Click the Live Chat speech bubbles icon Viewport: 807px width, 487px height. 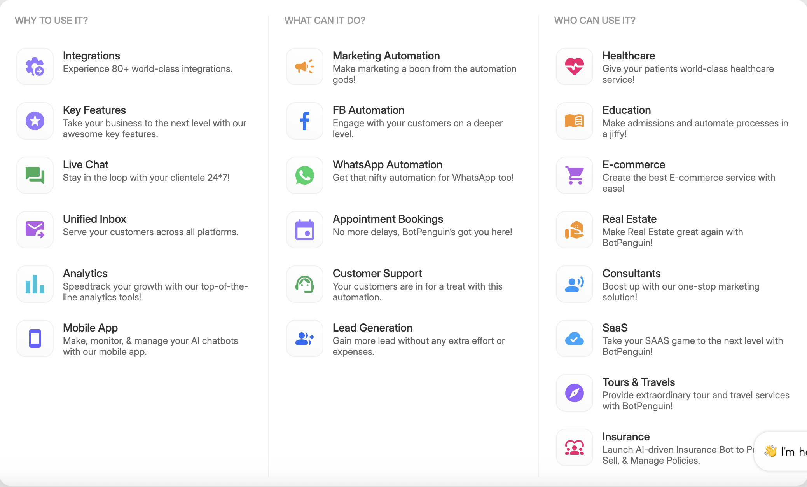[35, 175]
